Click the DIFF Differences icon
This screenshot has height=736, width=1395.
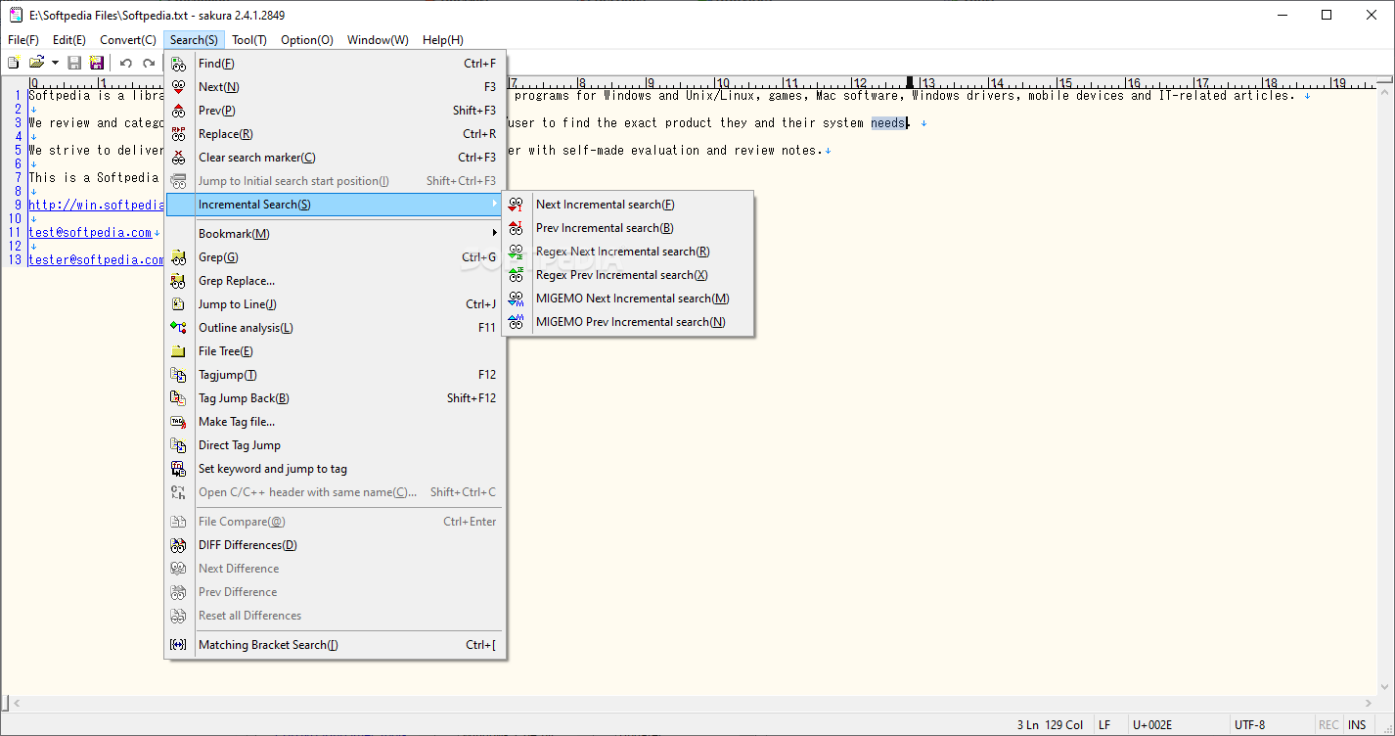[x=178, y=545]
